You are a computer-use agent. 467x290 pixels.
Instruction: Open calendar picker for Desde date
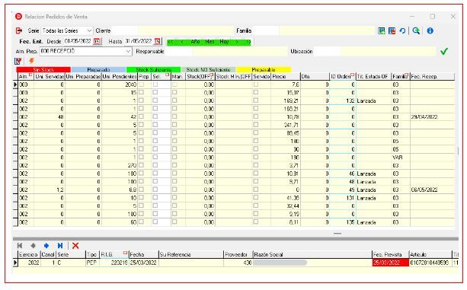97,41
